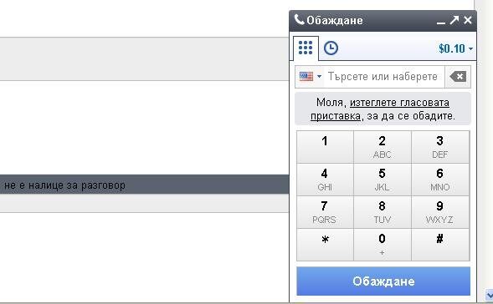Dial digit 5 JKL key
Viewport: 493px width, 304px height.
click(x=383, y=180)
